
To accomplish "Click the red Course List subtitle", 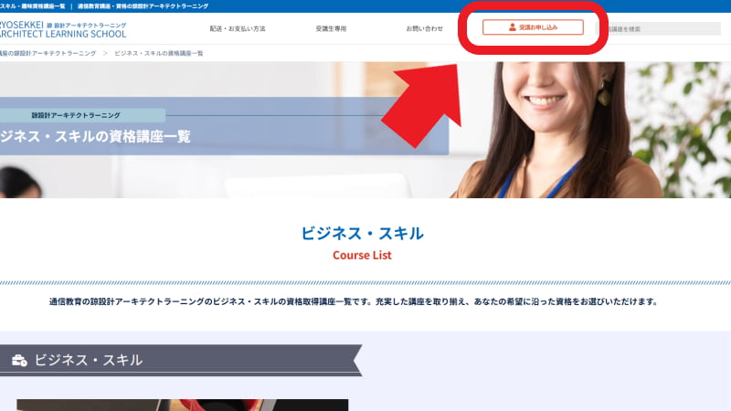I will (362, 256).
